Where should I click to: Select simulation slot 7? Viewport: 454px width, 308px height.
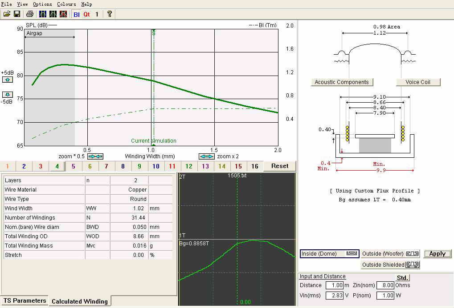[106, 166]
